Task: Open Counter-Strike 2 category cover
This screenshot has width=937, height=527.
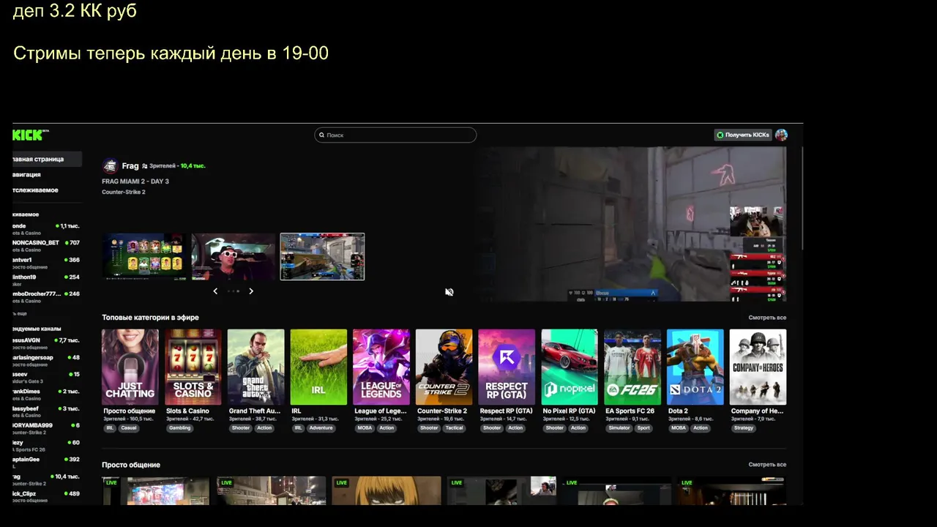Action: tap(444, 367)
